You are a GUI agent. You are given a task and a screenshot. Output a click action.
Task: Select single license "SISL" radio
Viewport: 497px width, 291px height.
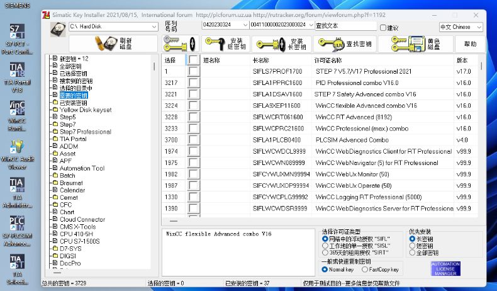coord(325,246)
